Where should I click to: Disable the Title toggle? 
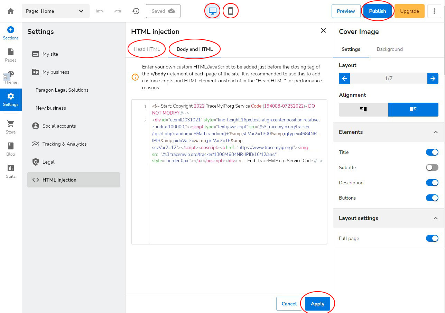point(432,152)
